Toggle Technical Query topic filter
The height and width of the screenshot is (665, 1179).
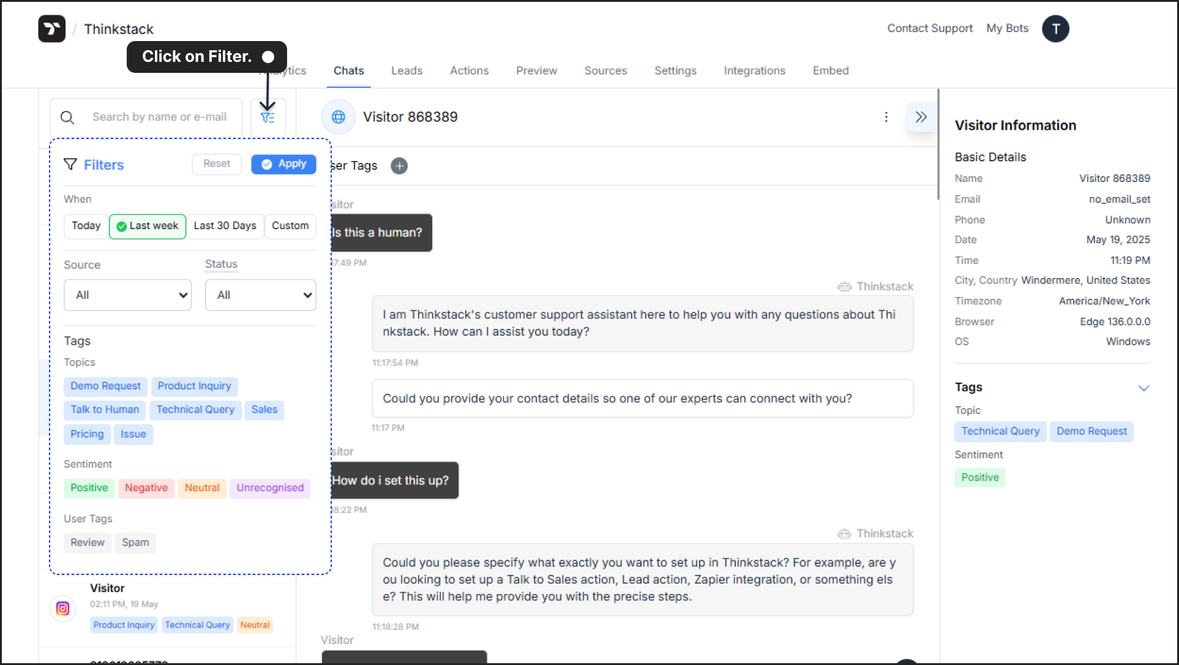pyautogui.click(x=195, y=410)
